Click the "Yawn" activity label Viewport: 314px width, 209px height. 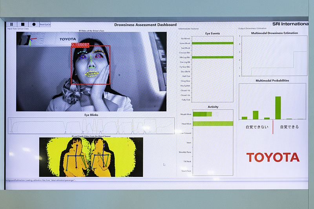point(189,143)
